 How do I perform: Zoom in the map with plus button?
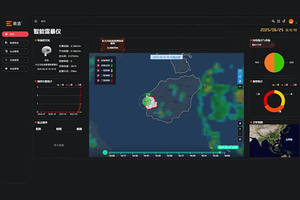[240, 129]
